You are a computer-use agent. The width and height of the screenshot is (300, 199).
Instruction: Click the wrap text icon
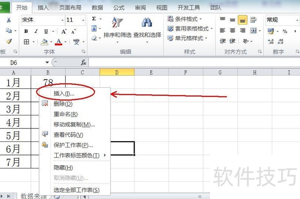(x=253, y=20)
